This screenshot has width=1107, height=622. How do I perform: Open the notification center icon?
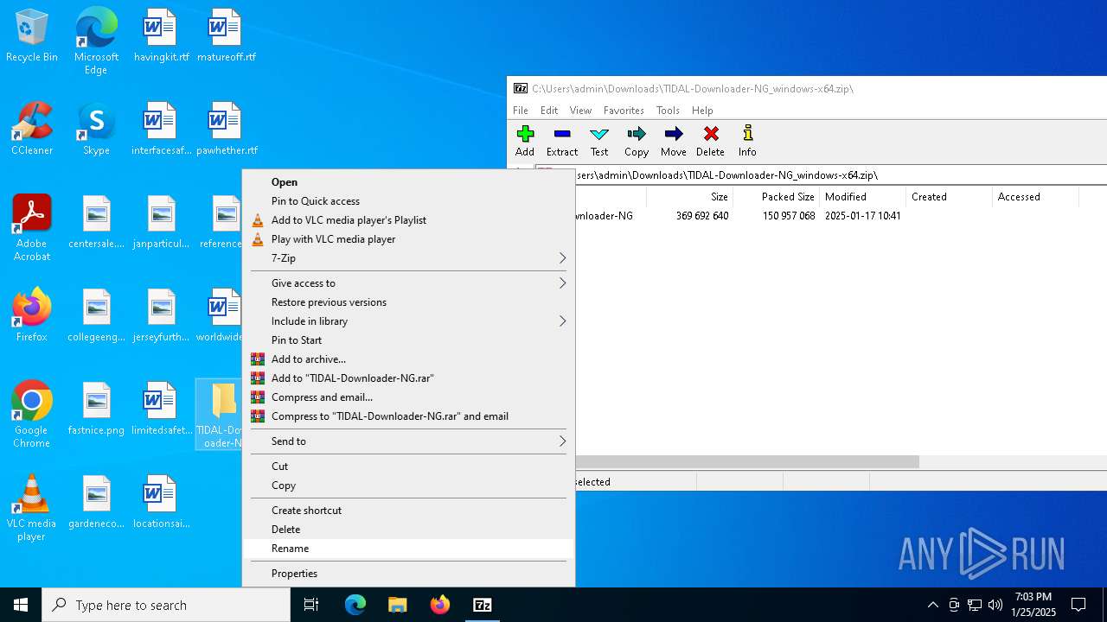point(1078,605)
